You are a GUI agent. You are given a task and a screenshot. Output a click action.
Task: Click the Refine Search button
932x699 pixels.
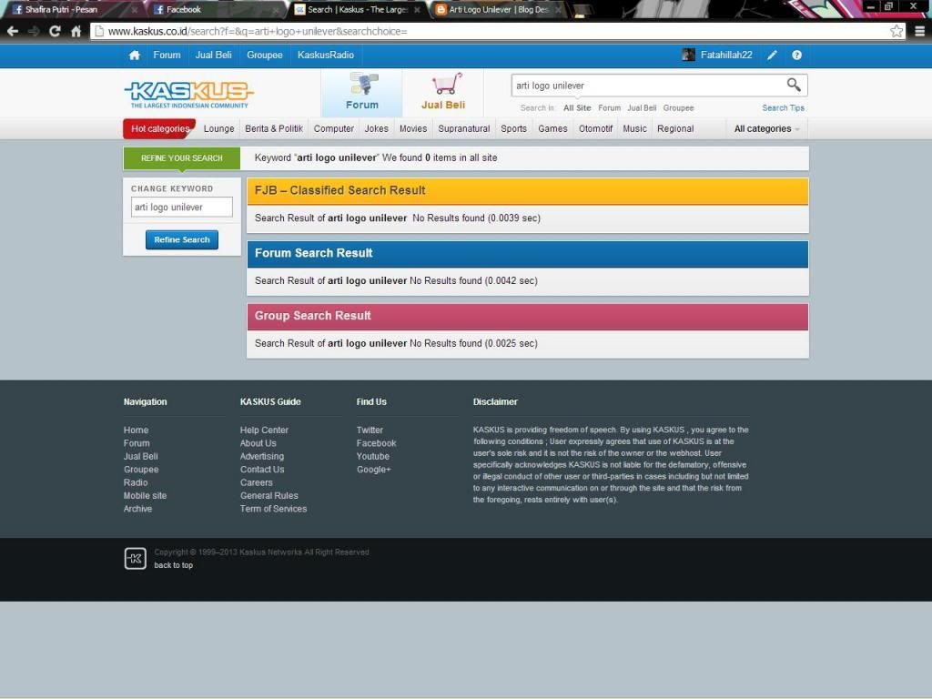click(182, 240)
